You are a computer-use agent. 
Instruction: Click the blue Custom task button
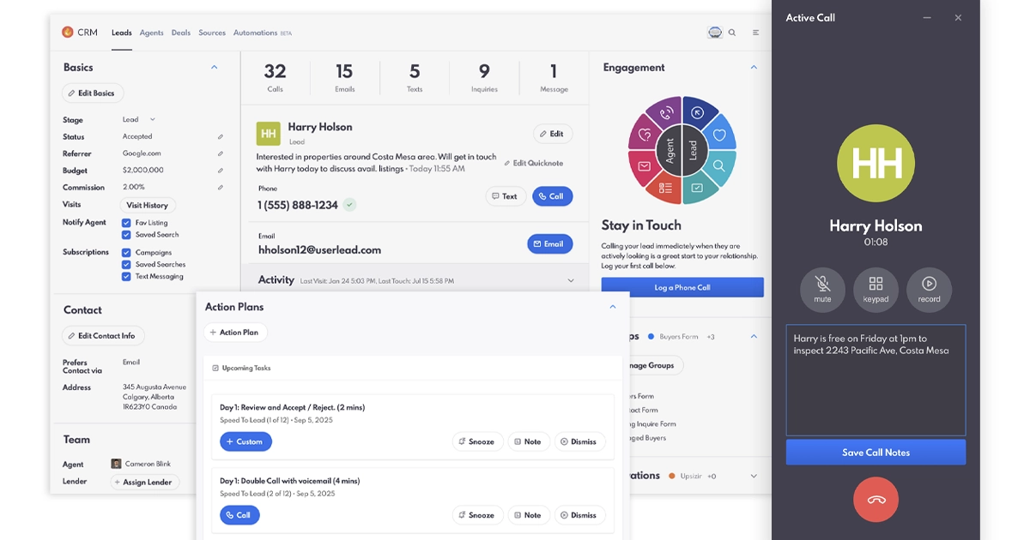[245, 441]
